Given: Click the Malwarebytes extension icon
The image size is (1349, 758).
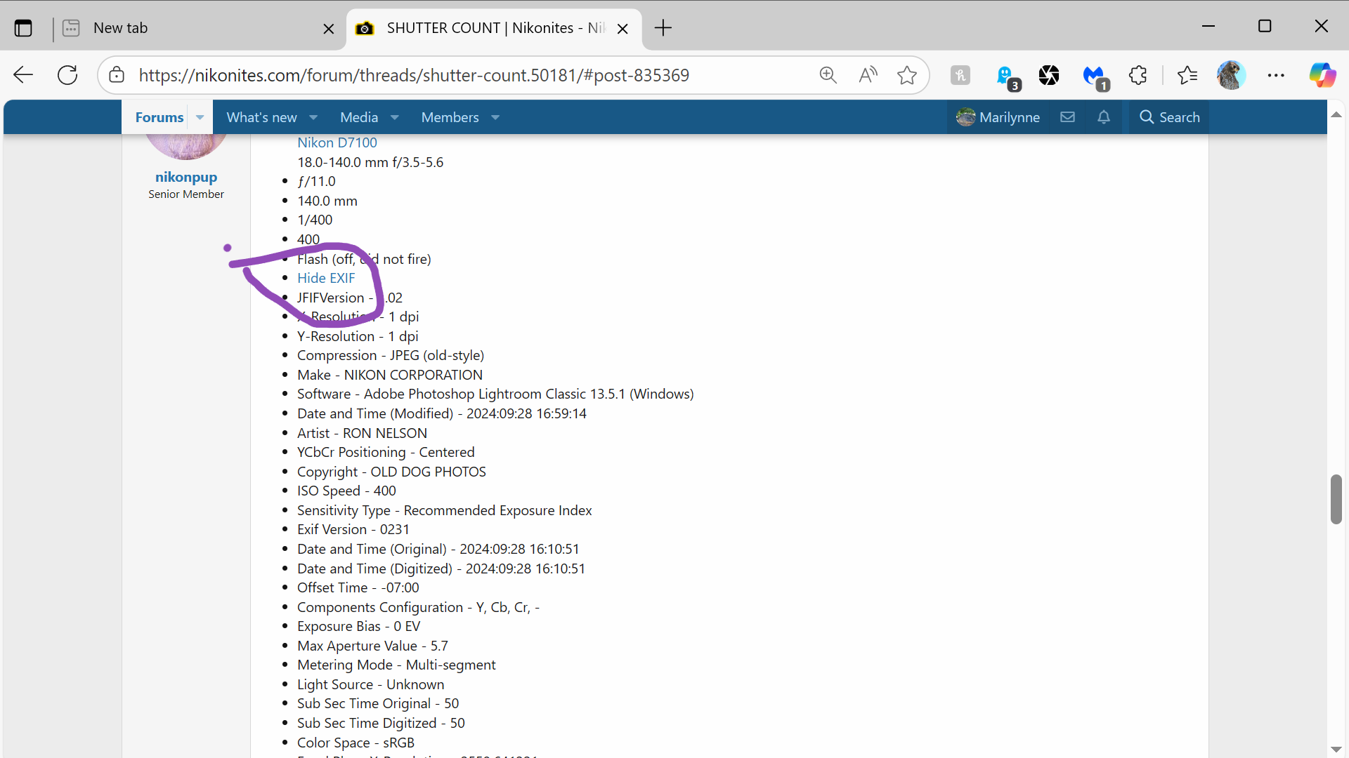Looking at the screenshot, I should 1094,75.
